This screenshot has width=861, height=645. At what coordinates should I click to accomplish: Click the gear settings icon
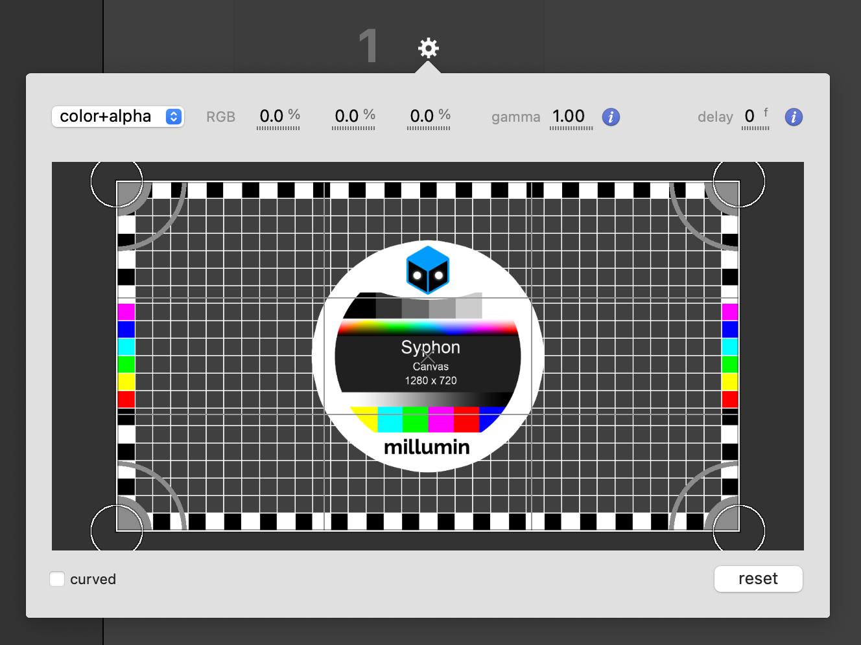(428, 48)
